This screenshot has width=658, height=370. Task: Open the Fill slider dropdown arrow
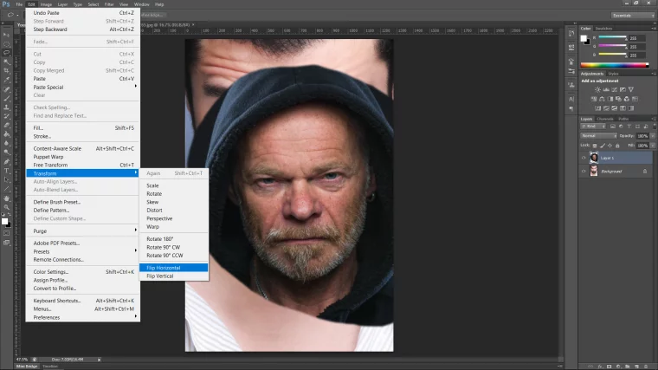(x=653, y=146)
